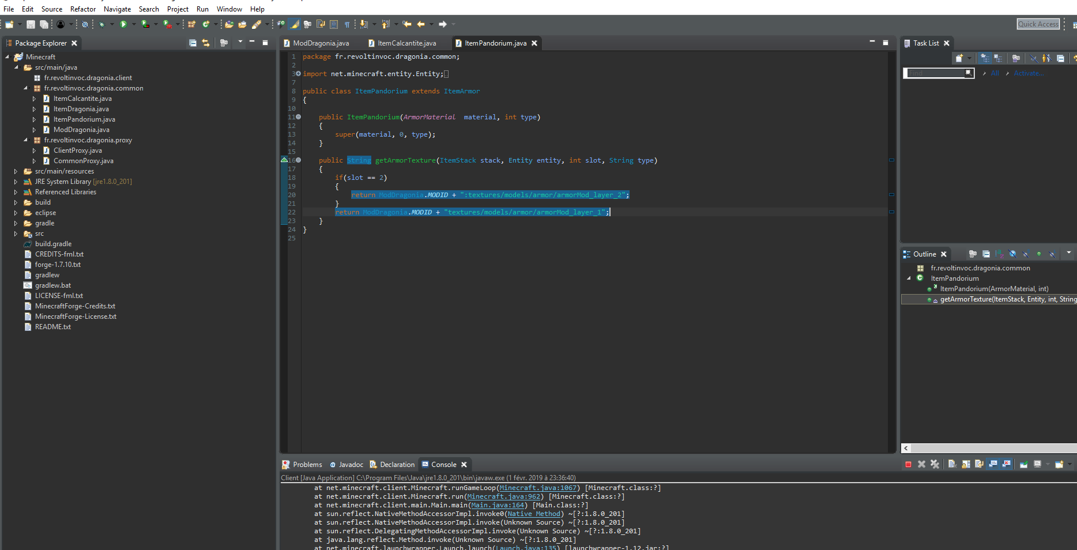Click New Task icon in Task List

pyautogui.click(x=959, y=58)
